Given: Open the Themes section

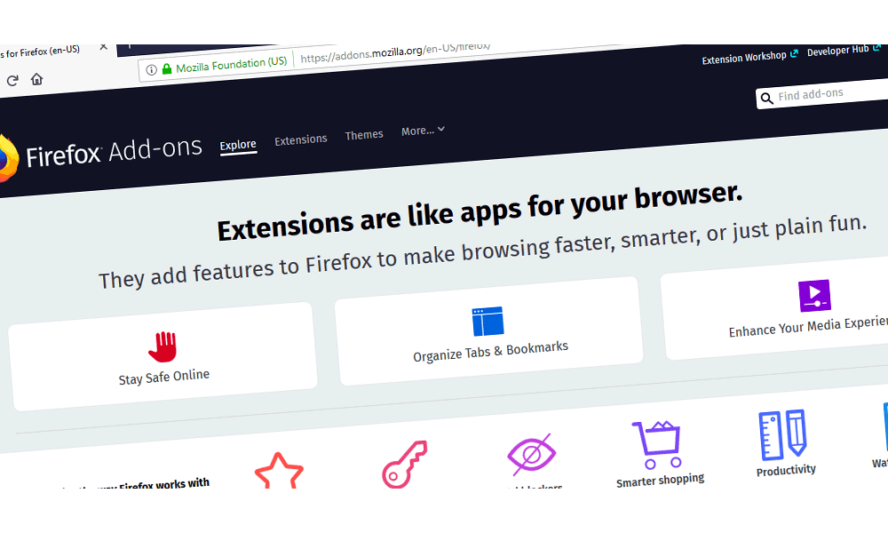Looking at the screenshot, I should [x=364, y=134].
